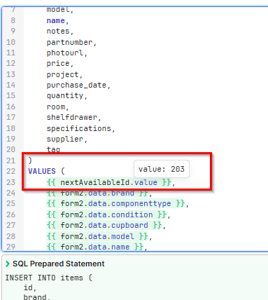Click the form2.data.brand expression
The image size is (268, 300).
(97, 193)
